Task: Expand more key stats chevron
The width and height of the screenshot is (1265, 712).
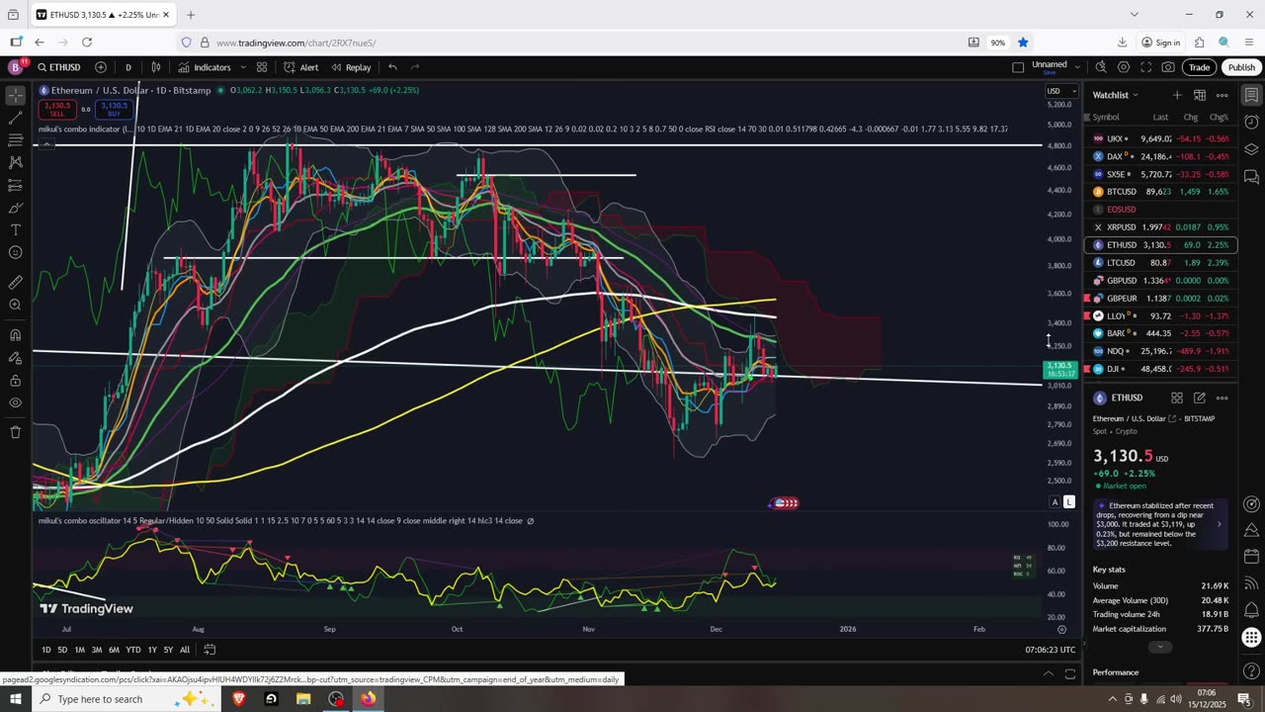Action: tap(1160, 647)
